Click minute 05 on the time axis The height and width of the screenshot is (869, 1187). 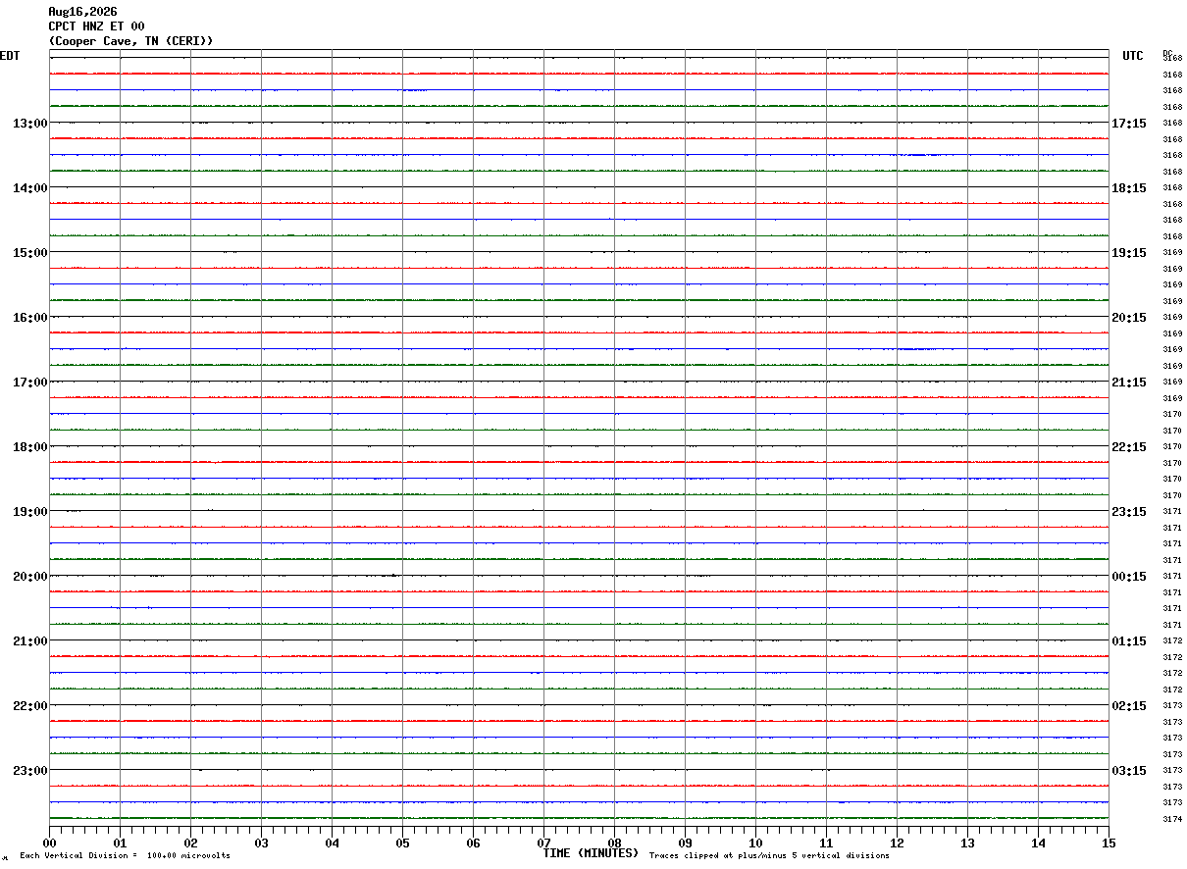[402, 843]
